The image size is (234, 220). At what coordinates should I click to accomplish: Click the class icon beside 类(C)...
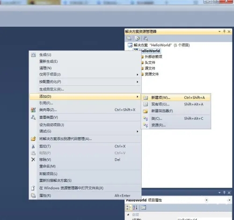click(146, 118)
